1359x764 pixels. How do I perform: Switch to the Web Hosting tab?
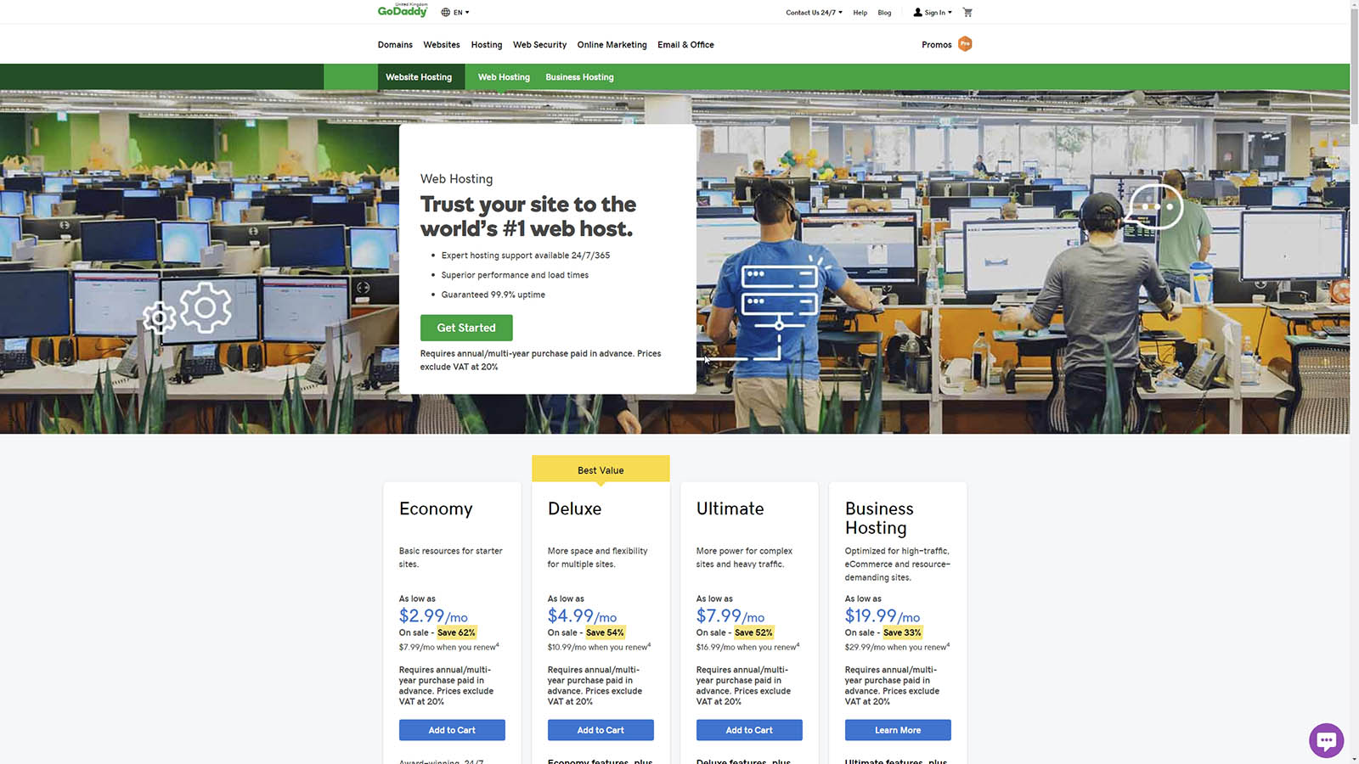[504, 77]
